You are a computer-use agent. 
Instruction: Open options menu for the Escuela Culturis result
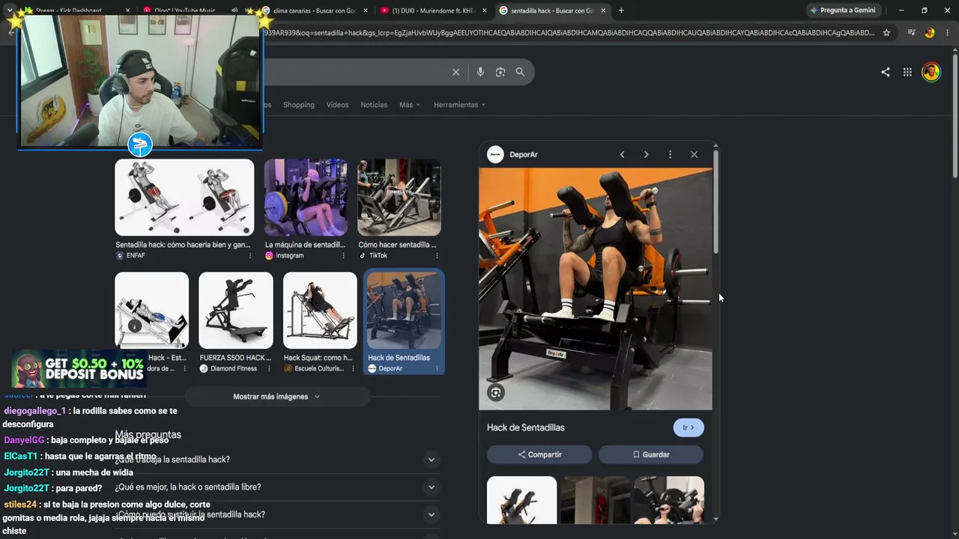pyautogui.click(x=353, y=368)
